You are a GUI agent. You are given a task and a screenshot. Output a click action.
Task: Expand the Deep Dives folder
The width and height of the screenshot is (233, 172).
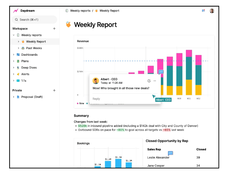coord(13,68)
